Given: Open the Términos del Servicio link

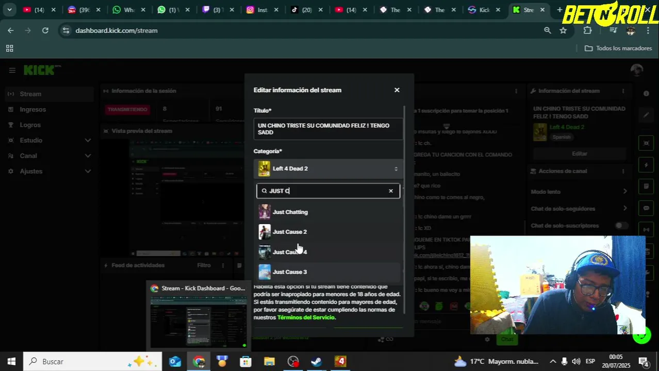Looking at the screenshot, I should (306, 317).
